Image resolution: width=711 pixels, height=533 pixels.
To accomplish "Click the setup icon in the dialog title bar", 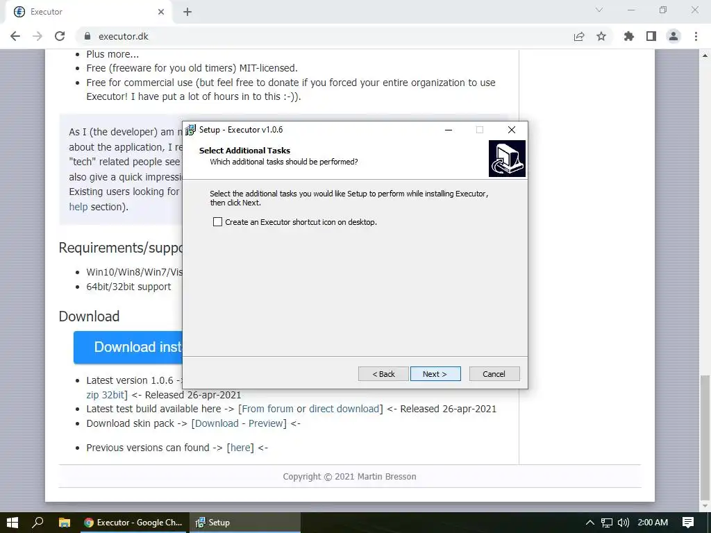I will 191,130.
